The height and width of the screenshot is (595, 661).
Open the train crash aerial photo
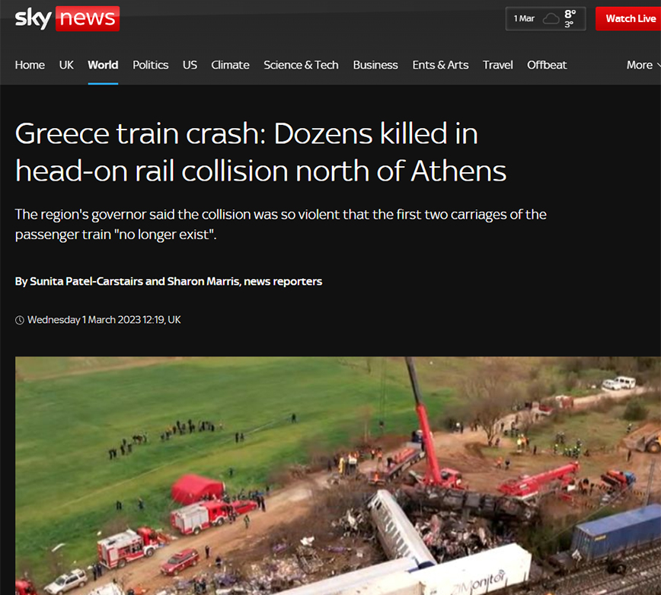click(x=338, y=475)
